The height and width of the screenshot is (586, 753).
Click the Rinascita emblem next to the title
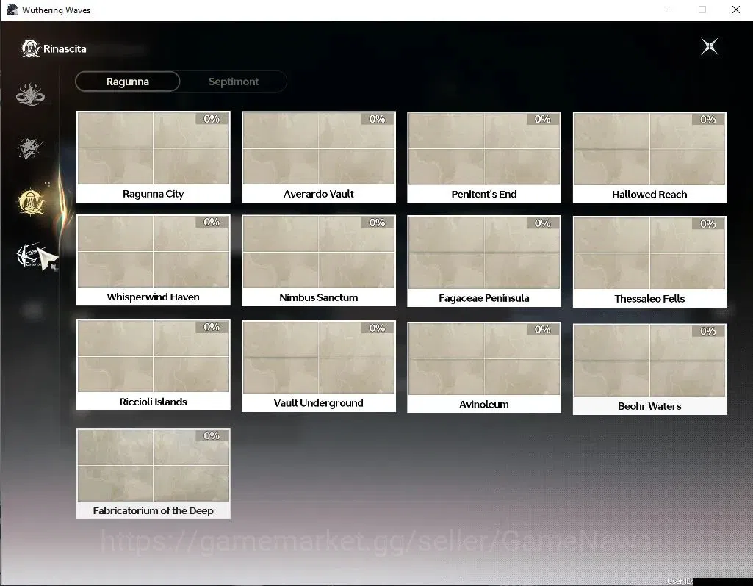tap(30, 48)
